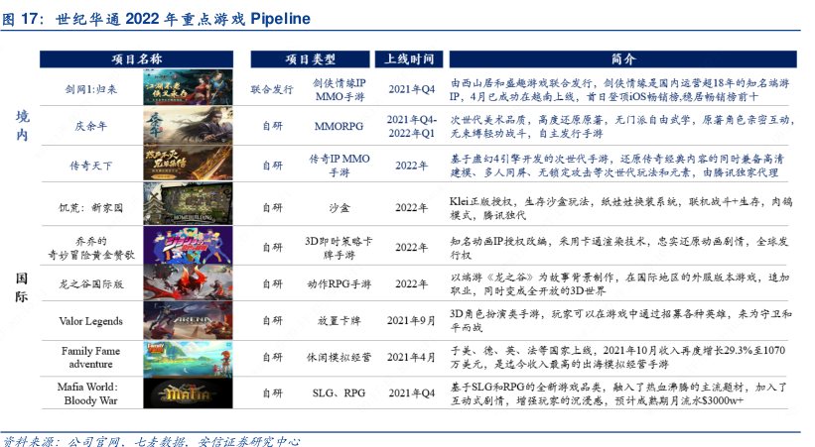Click the 项目名称 column header
Image resolution: width=815 pixels, height=447 pixels.
[x=136, y=58]
